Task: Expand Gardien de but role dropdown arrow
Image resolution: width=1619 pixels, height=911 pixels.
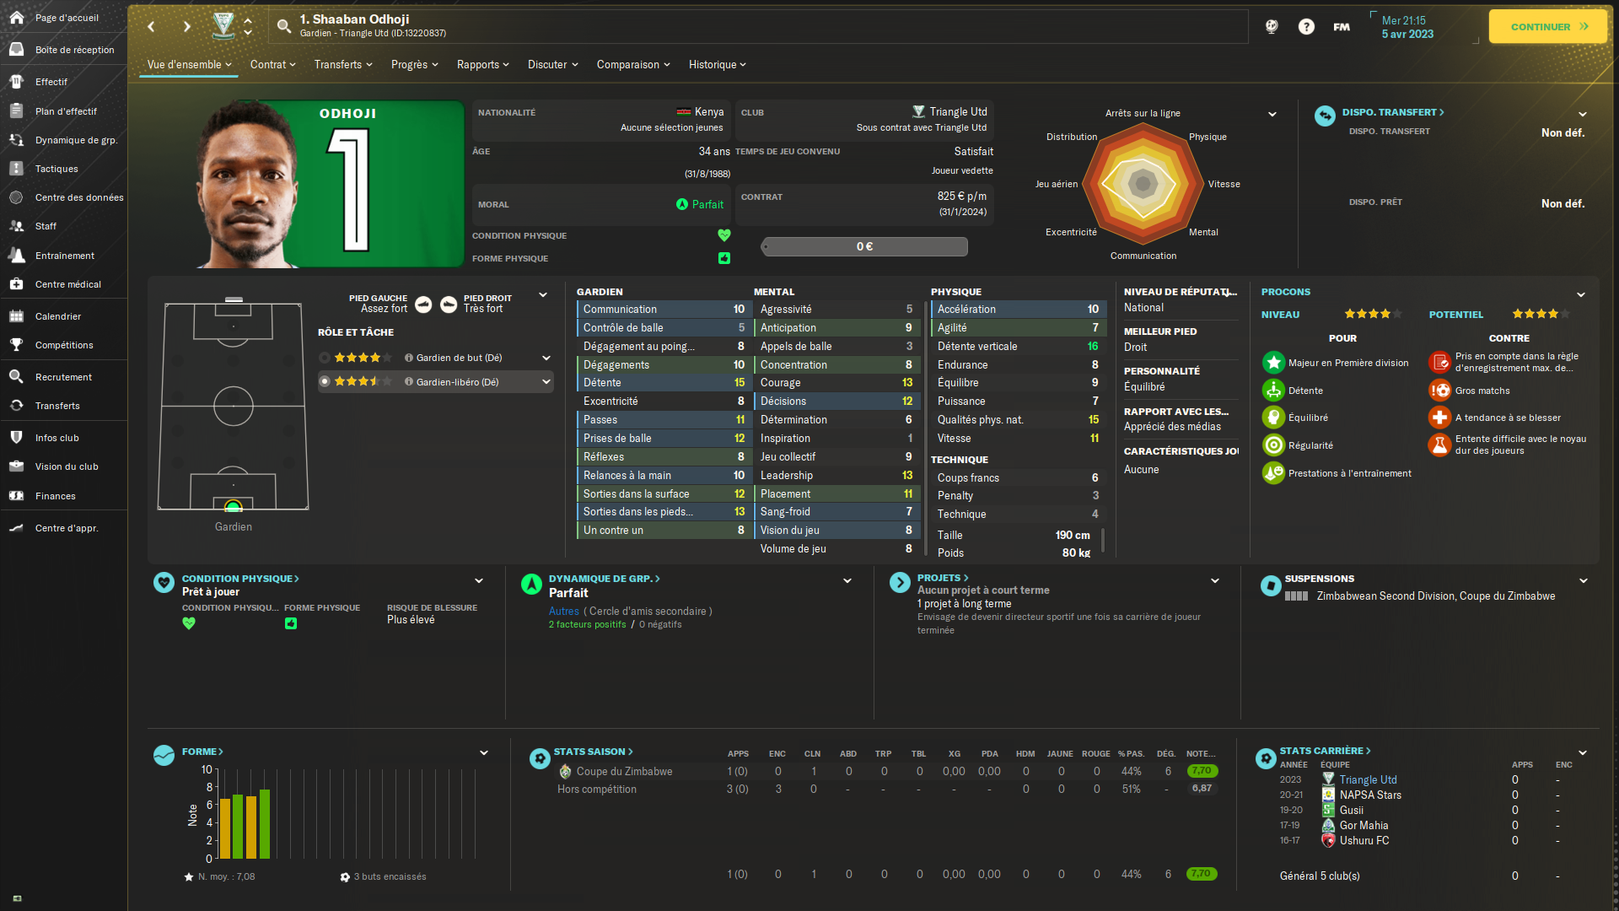Action: (x=546, y=358)
